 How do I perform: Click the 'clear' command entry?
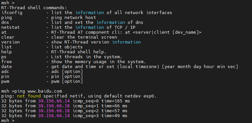8,37
